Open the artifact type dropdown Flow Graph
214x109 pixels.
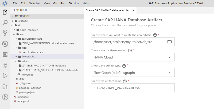click(133, 73)
